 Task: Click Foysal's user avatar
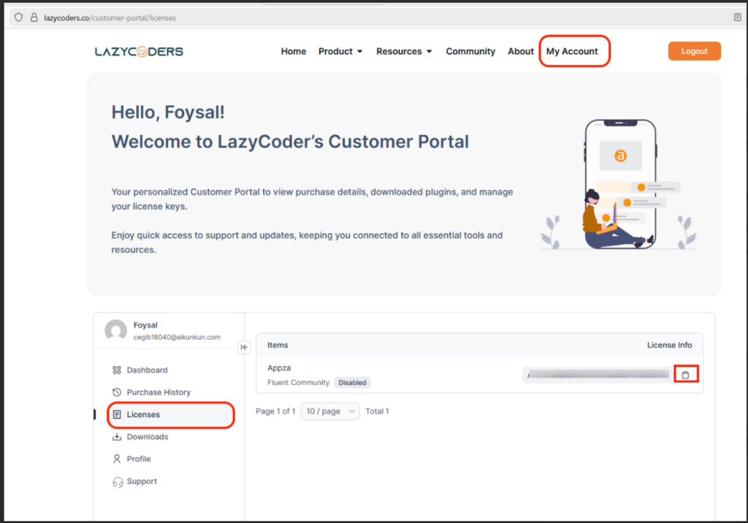pyautogui.click(x=115, y=331)
